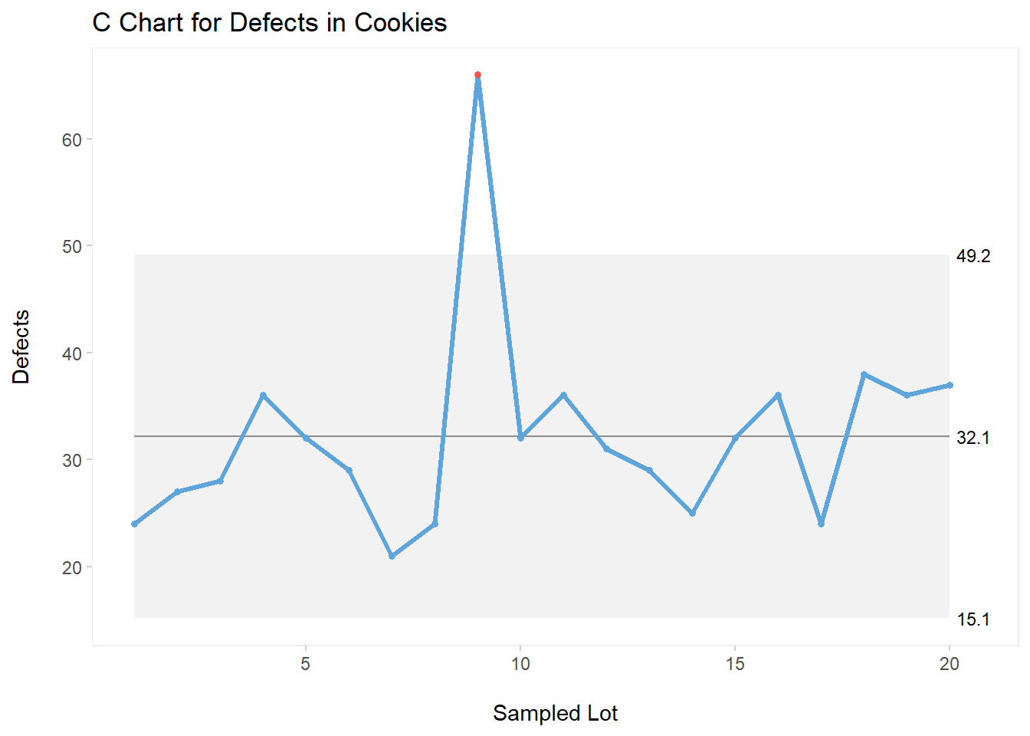1030x736 pixels.
Task: Click the x-axis tick label 5
Action: pyautogui.click(x=306, y=664)
